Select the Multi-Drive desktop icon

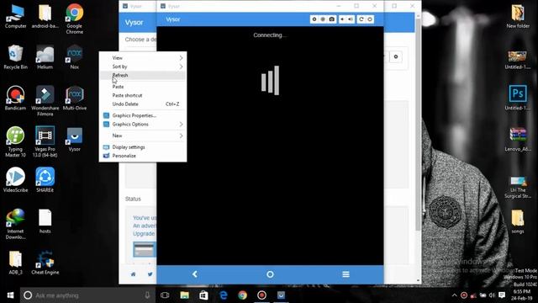[75, 98]
